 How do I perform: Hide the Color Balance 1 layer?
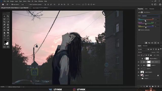pyautogui.click(x=138, y=62)
